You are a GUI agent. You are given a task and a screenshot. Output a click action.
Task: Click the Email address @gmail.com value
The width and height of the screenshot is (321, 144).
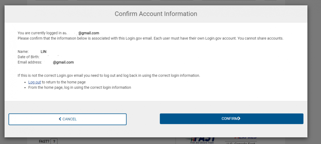(x=63, y=62)
